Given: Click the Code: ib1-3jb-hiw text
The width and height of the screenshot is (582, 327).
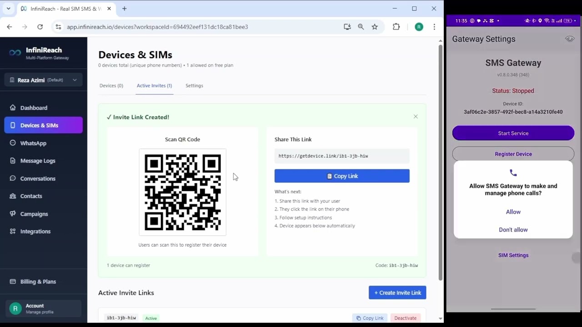Looking at the screenshot, I should pyautogui.click(x=396, y=265).
